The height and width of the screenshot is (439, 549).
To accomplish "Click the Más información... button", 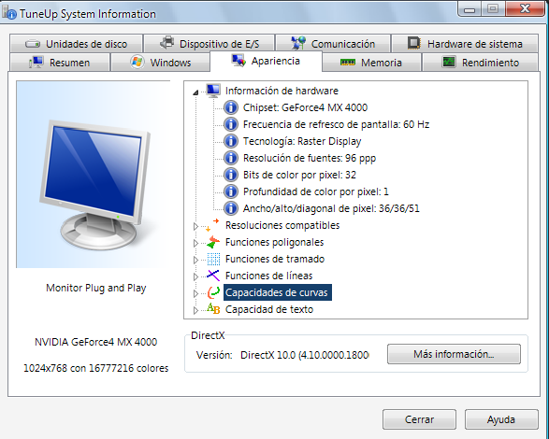I will click(454, 354).
